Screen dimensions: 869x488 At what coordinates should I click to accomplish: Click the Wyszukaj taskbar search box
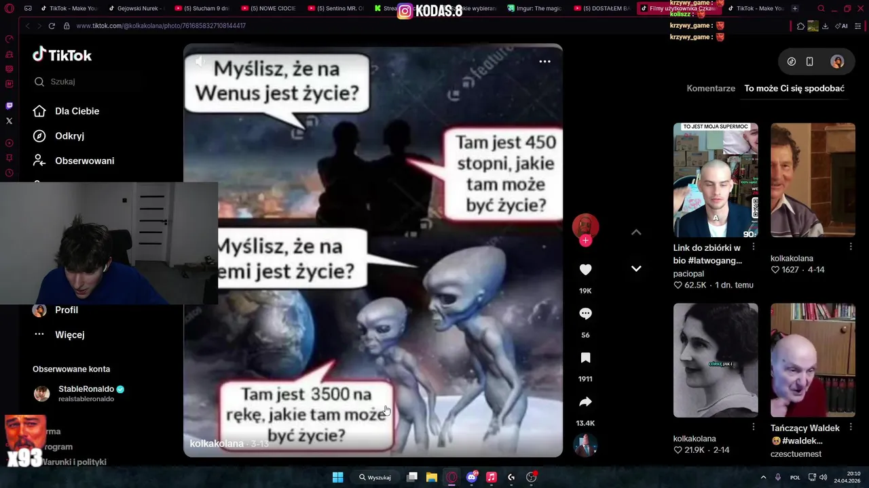click(375, 477)
